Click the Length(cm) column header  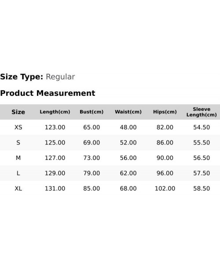pyautogui.click(x=55, y=112)
